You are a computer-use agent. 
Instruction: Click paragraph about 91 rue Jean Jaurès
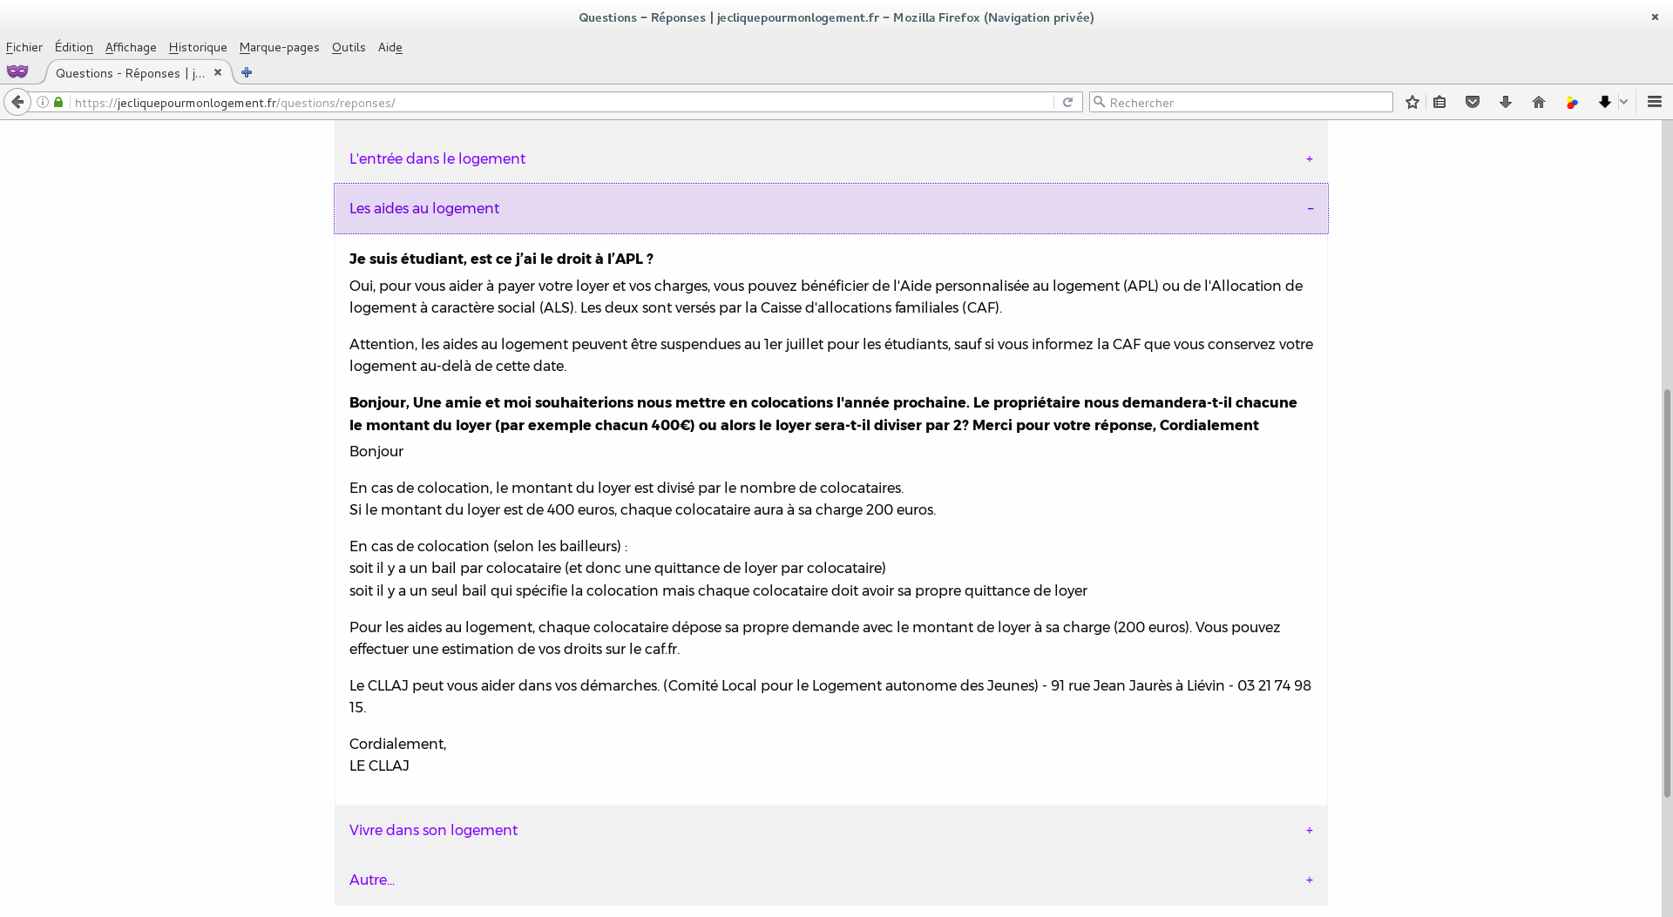(830, 696)
